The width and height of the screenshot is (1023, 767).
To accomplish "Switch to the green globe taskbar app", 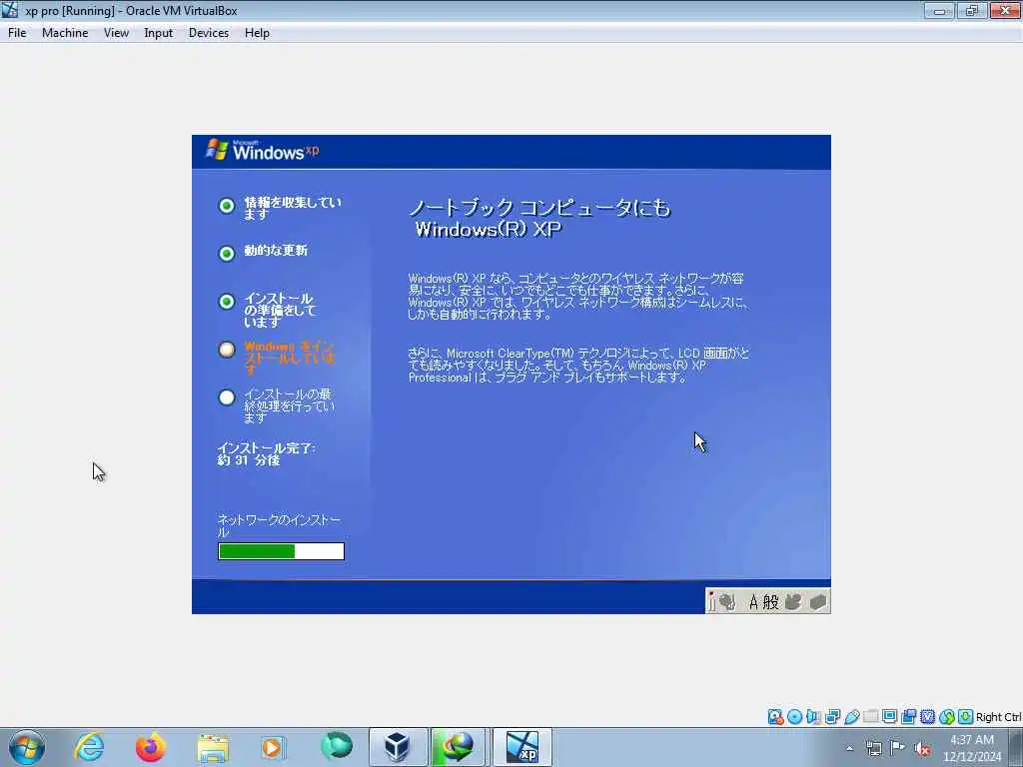I will coord(459,747).
